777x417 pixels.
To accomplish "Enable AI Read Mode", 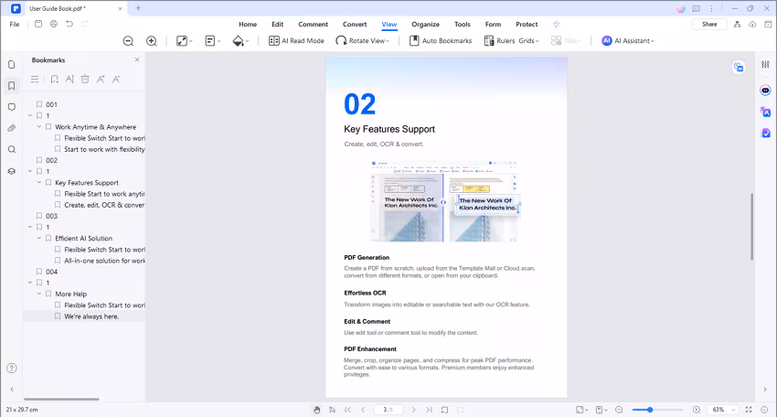I will (296, 41).
